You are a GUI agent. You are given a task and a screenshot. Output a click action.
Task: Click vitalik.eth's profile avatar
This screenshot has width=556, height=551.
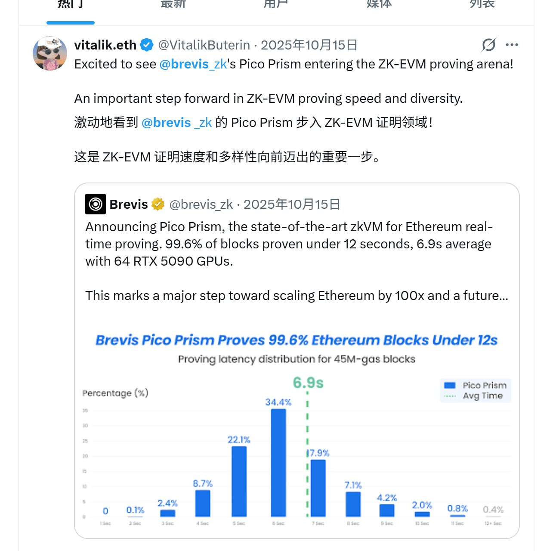click(x=50, y=53)
